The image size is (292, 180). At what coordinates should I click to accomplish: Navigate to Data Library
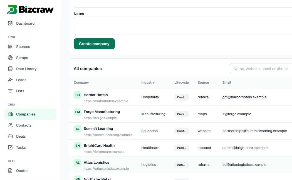[30, 69]
